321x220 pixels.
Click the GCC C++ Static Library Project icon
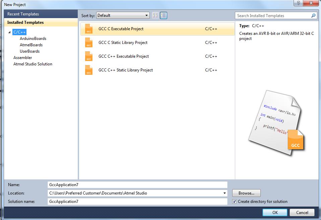(89, 70)
